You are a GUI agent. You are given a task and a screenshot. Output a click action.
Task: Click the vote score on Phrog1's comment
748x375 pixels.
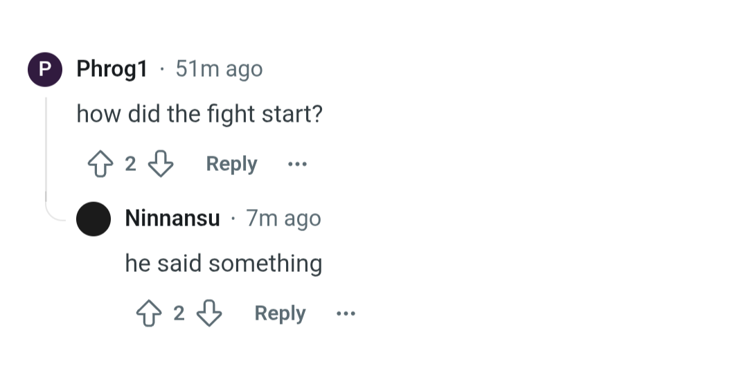(x=130, y=164)
